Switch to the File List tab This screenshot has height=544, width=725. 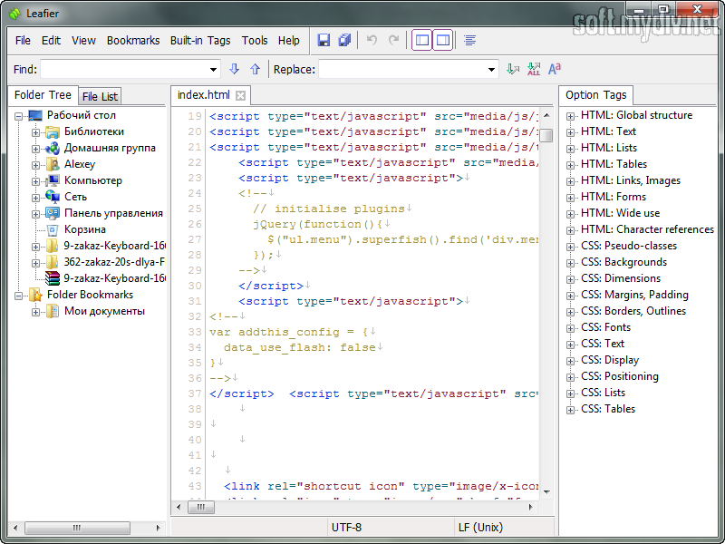click(x=99, y=96)
